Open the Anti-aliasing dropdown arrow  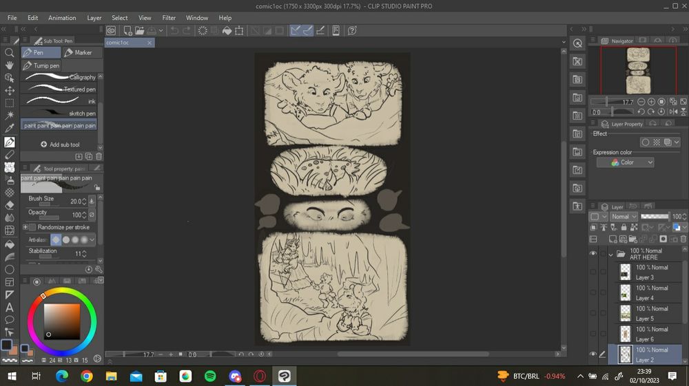(92, 240)
